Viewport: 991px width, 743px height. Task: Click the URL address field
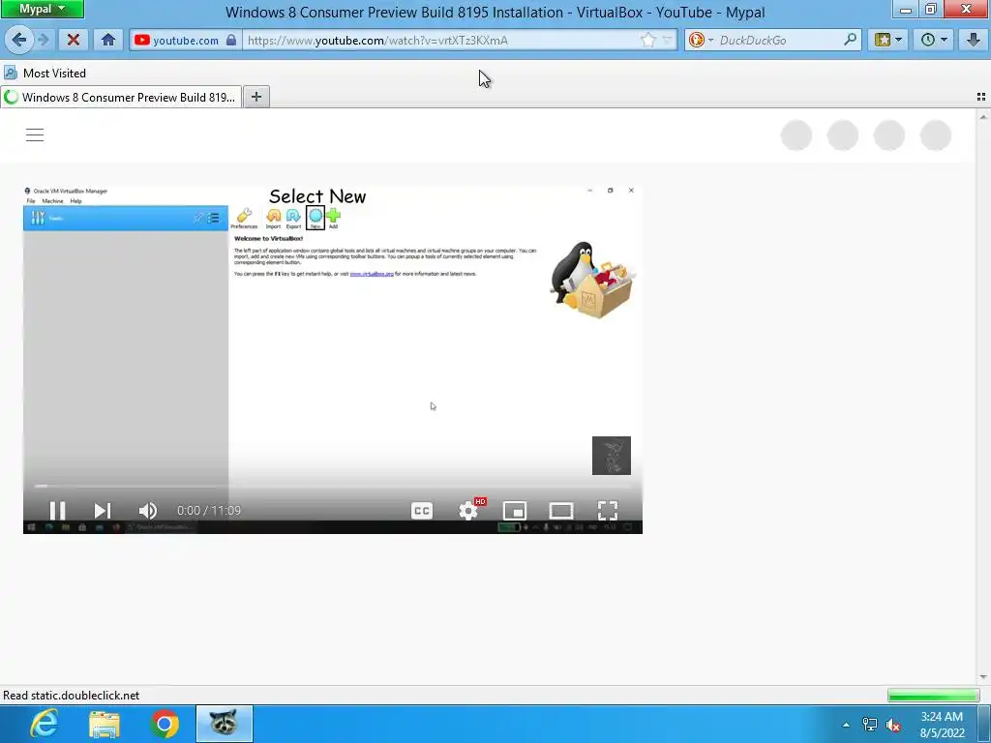pyautogui.click(x=442, y=40)
